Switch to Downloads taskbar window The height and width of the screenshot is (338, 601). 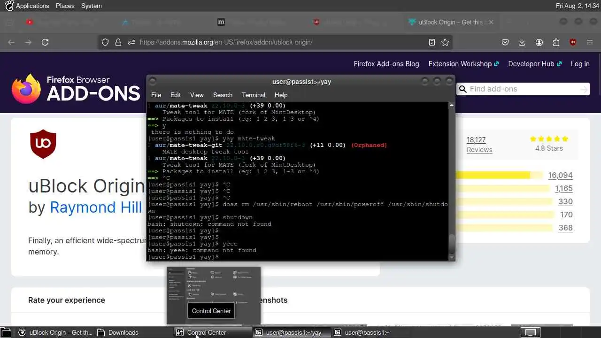point(134,332)
